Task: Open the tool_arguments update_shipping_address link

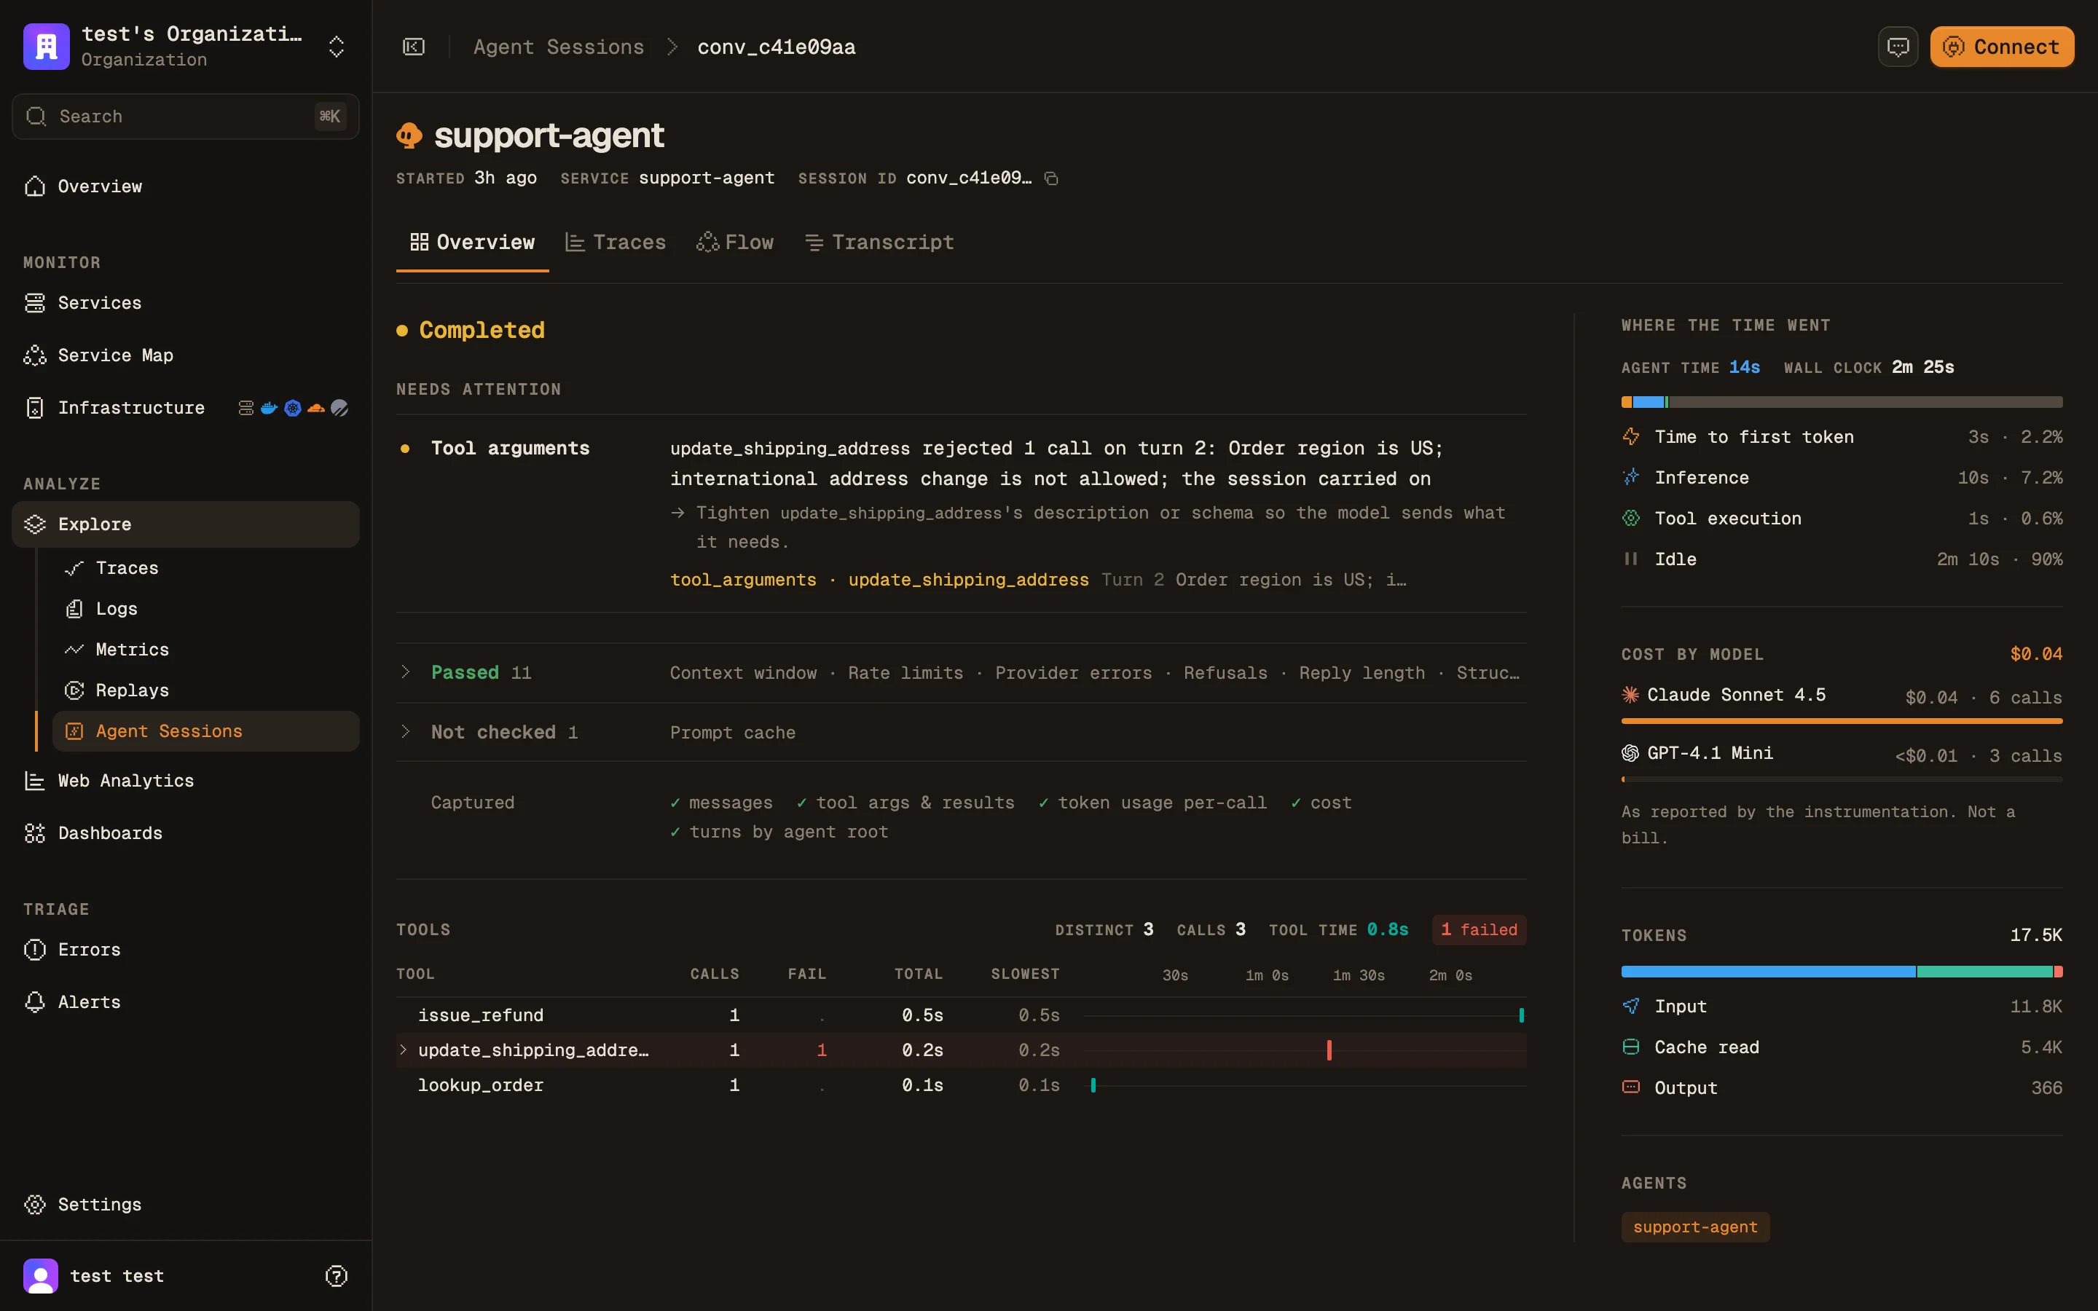Action: (879, 580)
